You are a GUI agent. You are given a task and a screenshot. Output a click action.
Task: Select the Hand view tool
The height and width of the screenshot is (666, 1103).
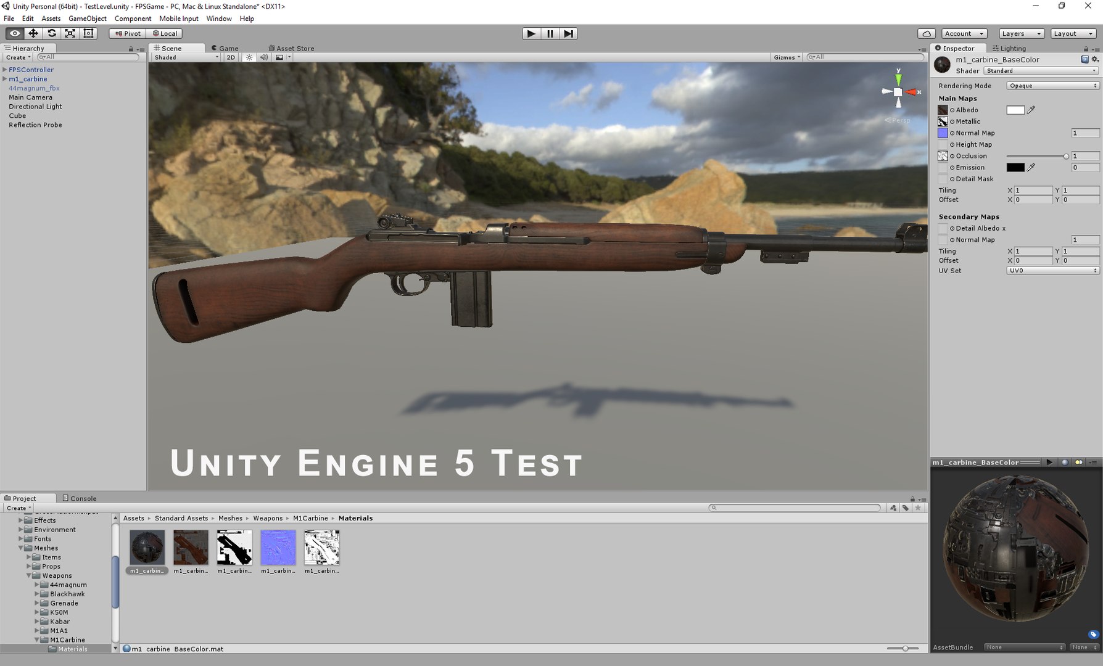coord(15,33)
